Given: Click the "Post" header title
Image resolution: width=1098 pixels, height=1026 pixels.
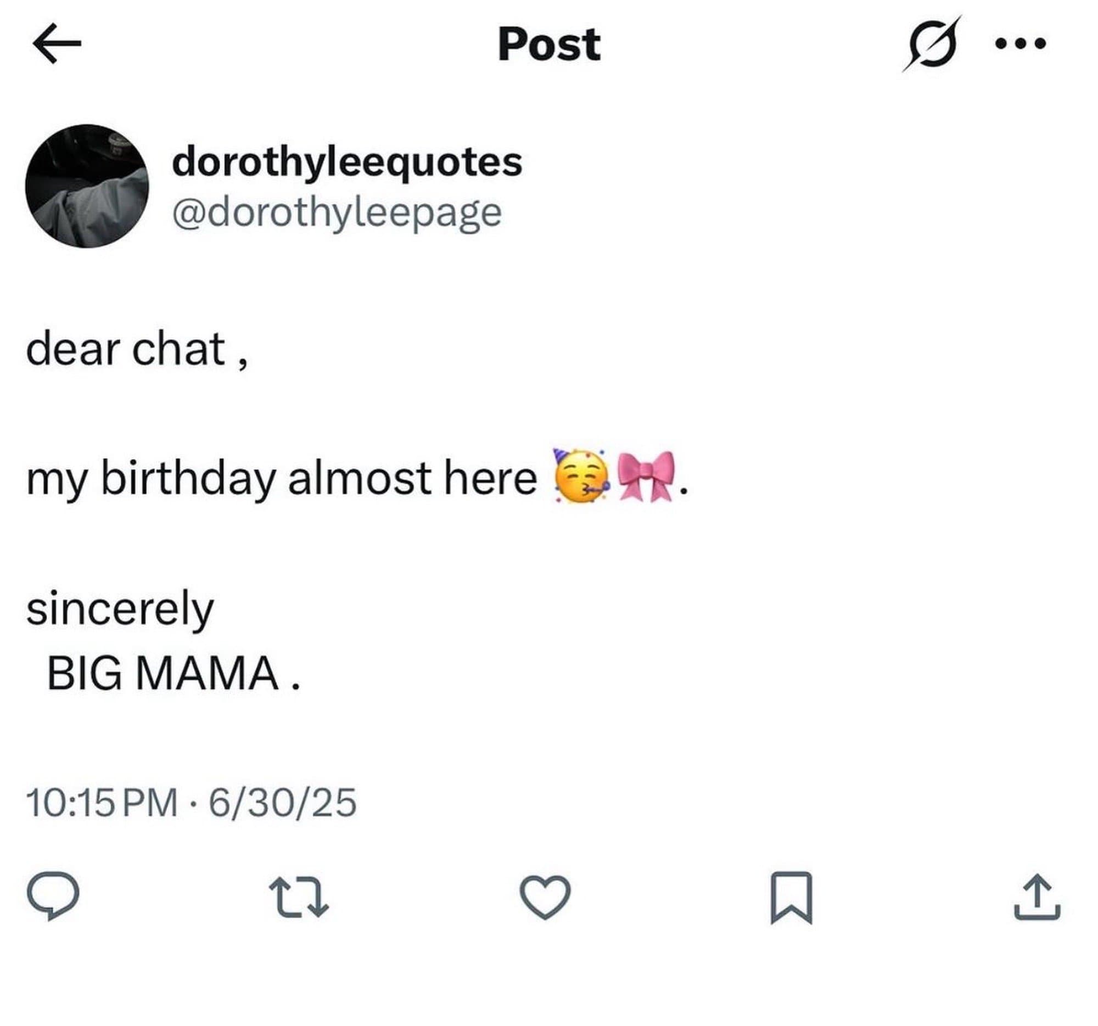Looking at the screenshot, I should tap(549, 44).
